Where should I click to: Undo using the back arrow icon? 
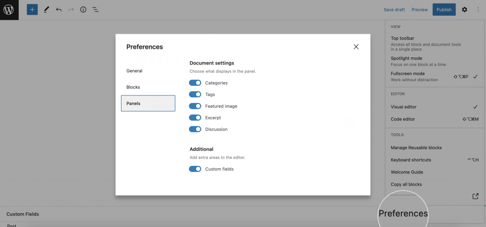pos(58,9)
